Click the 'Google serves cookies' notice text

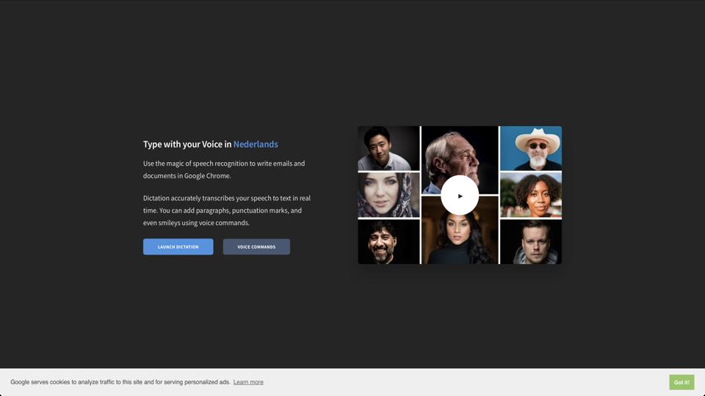(120, 382)
